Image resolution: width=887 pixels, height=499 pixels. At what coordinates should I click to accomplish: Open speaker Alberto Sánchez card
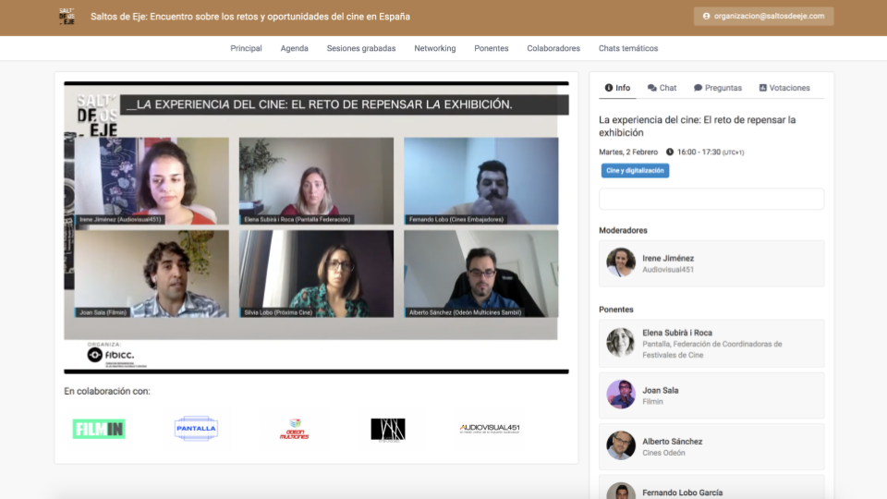click(x=711, y=447)
